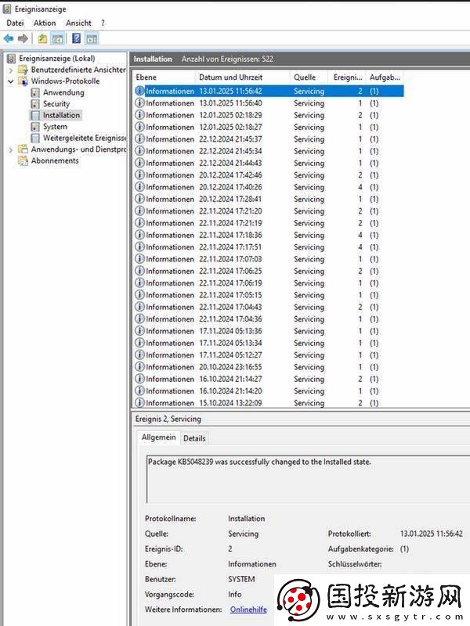Open the Datei menu

15,23
